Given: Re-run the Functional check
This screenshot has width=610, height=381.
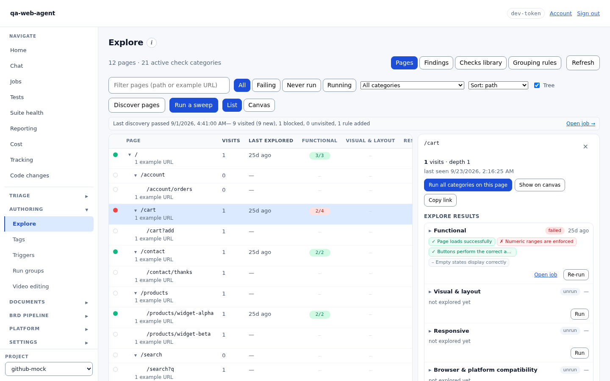Looking at the screenshot, I should pos(576,275).
